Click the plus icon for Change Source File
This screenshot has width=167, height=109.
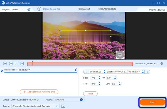coord(39,9)
